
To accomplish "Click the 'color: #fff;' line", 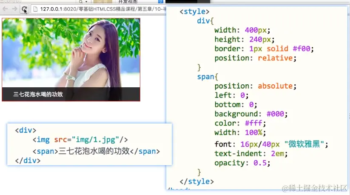I will coord(240,123).
